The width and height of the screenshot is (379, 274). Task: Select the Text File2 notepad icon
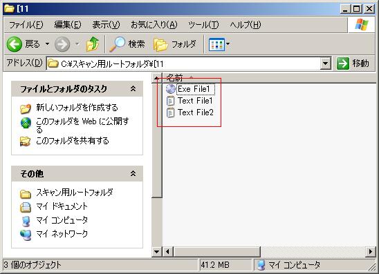[170, 112]
